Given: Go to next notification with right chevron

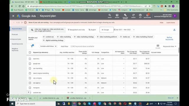Looking at the screenshot, I should (x=22, y=22).
